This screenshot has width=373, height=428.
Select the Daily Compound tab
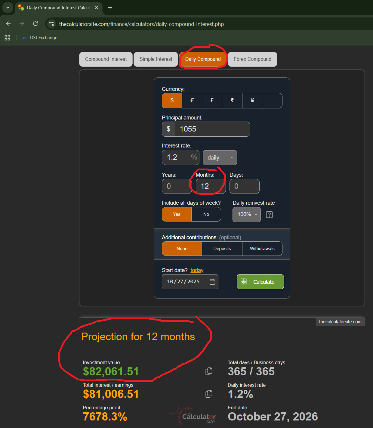(x=203, y=59)
